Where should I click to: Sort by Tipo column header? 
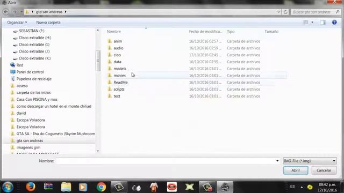[231, 32]
